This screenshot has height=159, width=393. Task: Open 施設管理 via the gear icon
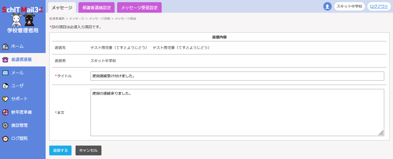pyautogui.click(x=5, y=126)
